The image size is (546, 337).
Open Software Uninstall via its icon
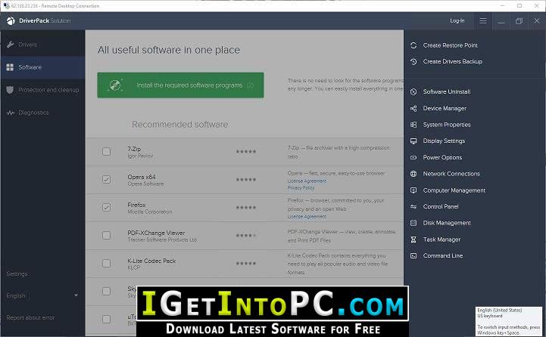click(413, 92)
